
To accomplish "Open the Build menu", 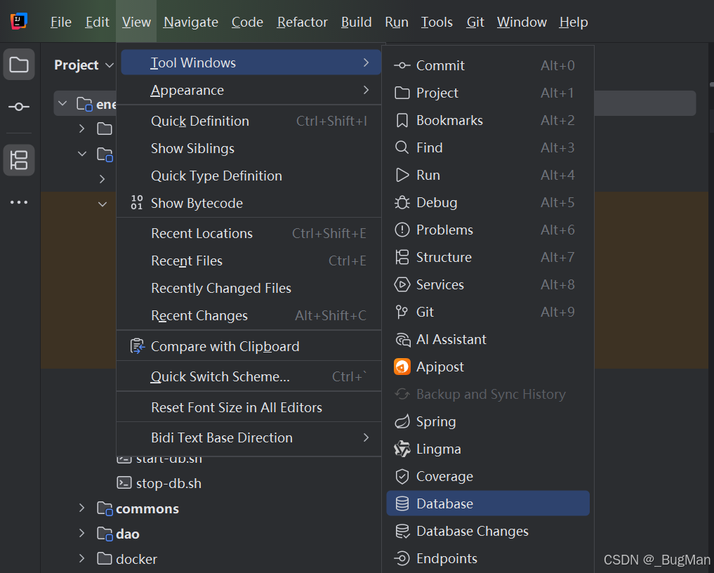I will pyautogui.click(x=357, y=22).
